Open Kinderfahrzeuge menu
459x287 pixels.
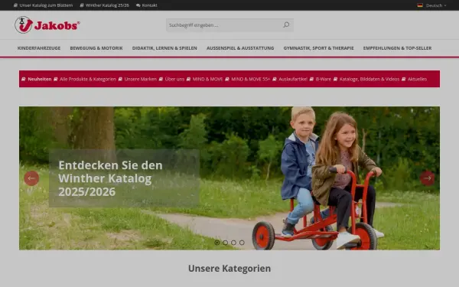pyautogui.click(x=39, y=48)
